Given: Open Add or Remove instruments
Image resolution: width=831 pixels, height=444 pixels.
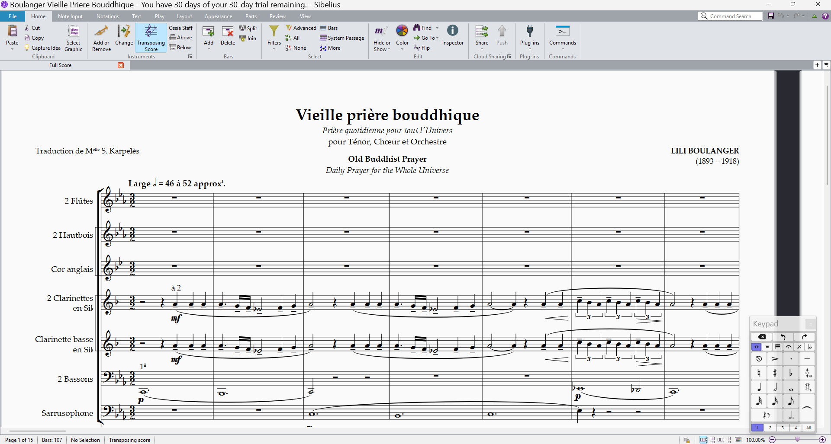Looking at the screenshot, I should pos(101,38).
